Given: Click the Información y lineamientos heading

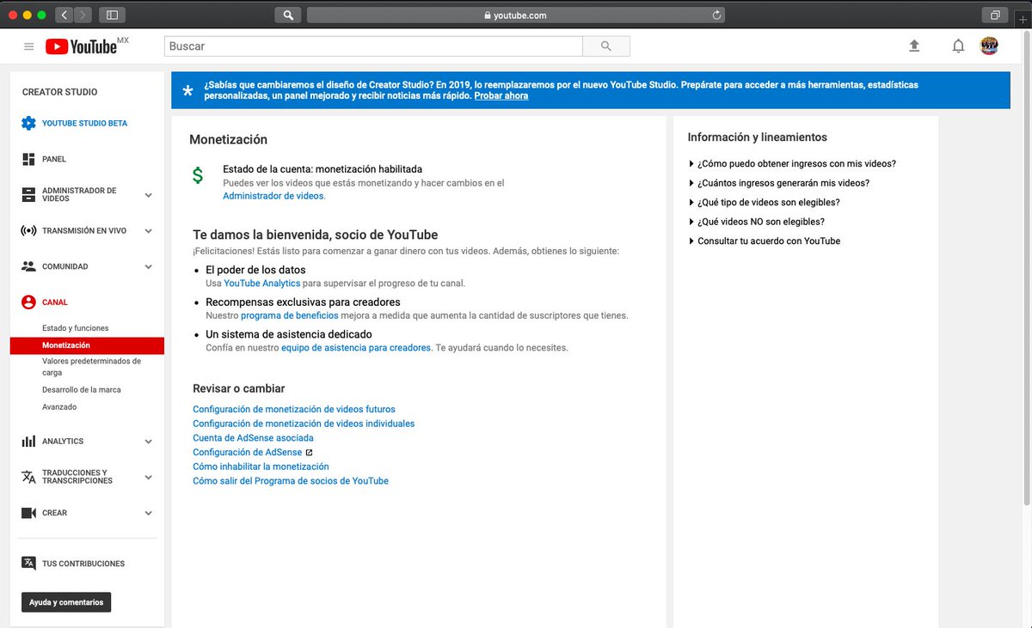Looking at the screenshot, I should point(757,137).
